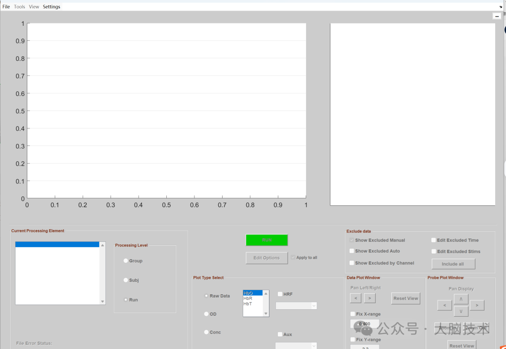Choose the Conc plot type
Viewport: 506px width, 349px height.
click(x=207, y=332)
